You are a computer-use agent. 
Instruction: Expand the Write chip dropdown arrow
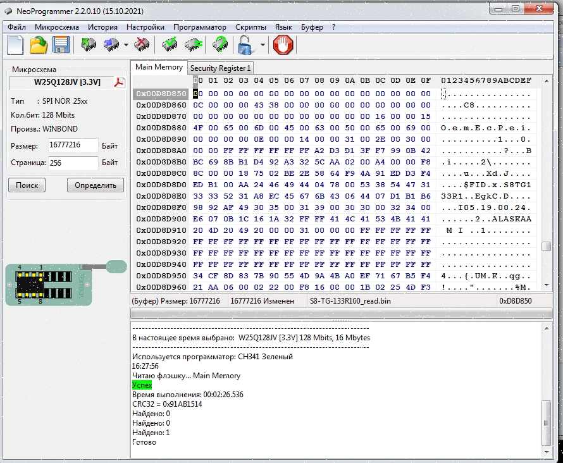pos(126,46)
